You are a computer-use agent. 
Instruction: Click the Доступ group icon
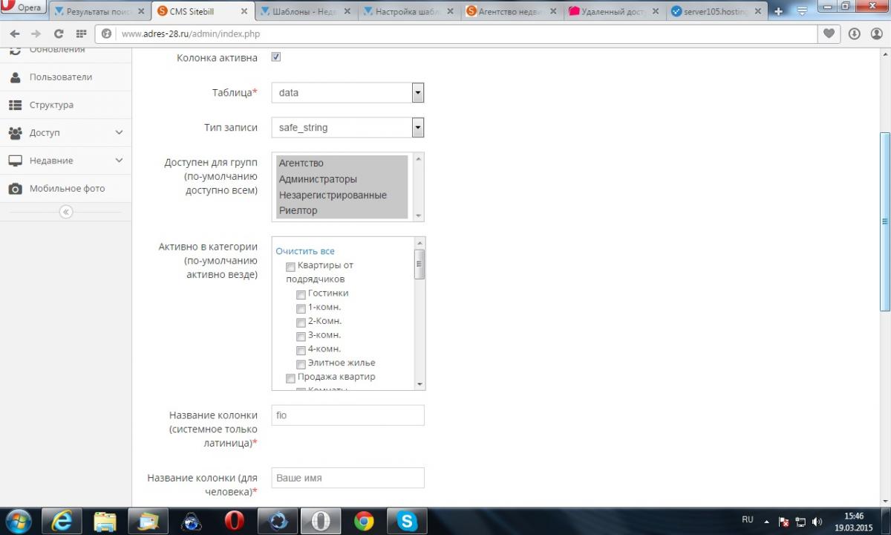[x=15, y=133]
